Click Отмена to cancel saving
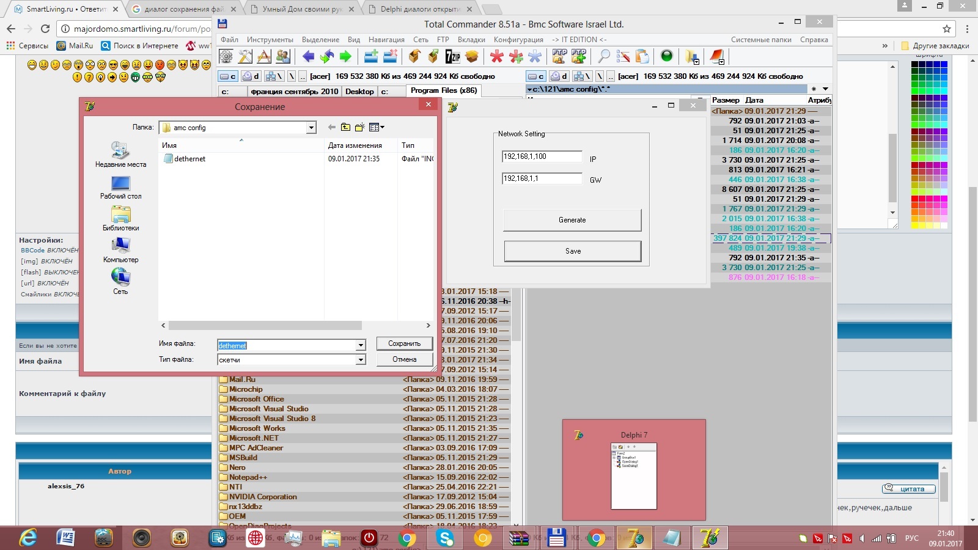 click(x=404, y=359)
